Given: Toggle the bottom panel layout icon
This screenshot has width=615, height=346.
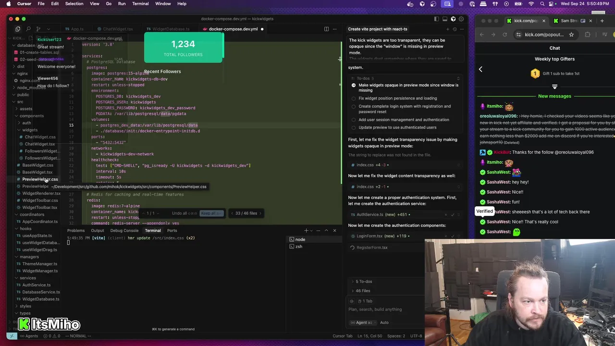Looking at the screenshot, I should 445,19.
